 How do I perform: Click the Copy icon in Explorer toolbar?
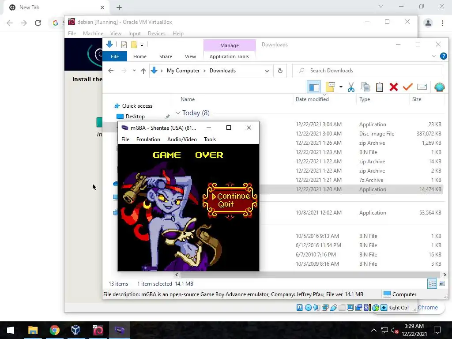coord(365,87)
